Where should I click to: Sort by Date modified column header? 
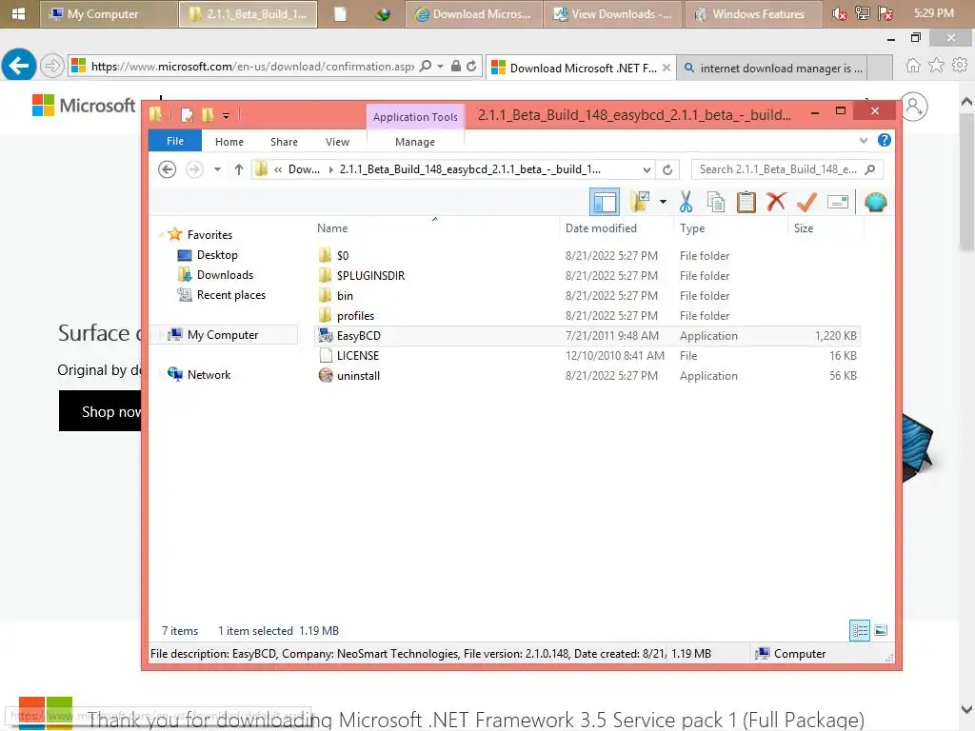point(616,228)
